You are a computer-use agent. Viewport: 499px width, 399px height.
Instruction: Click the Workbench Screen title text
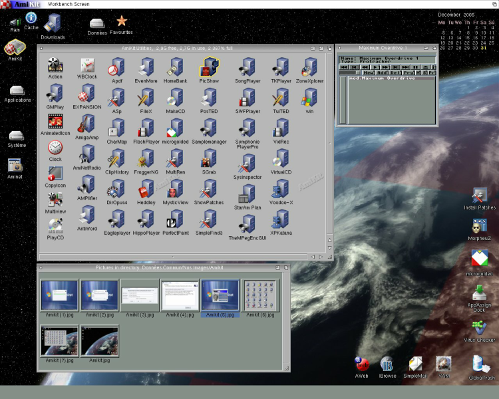pos(69,4)
